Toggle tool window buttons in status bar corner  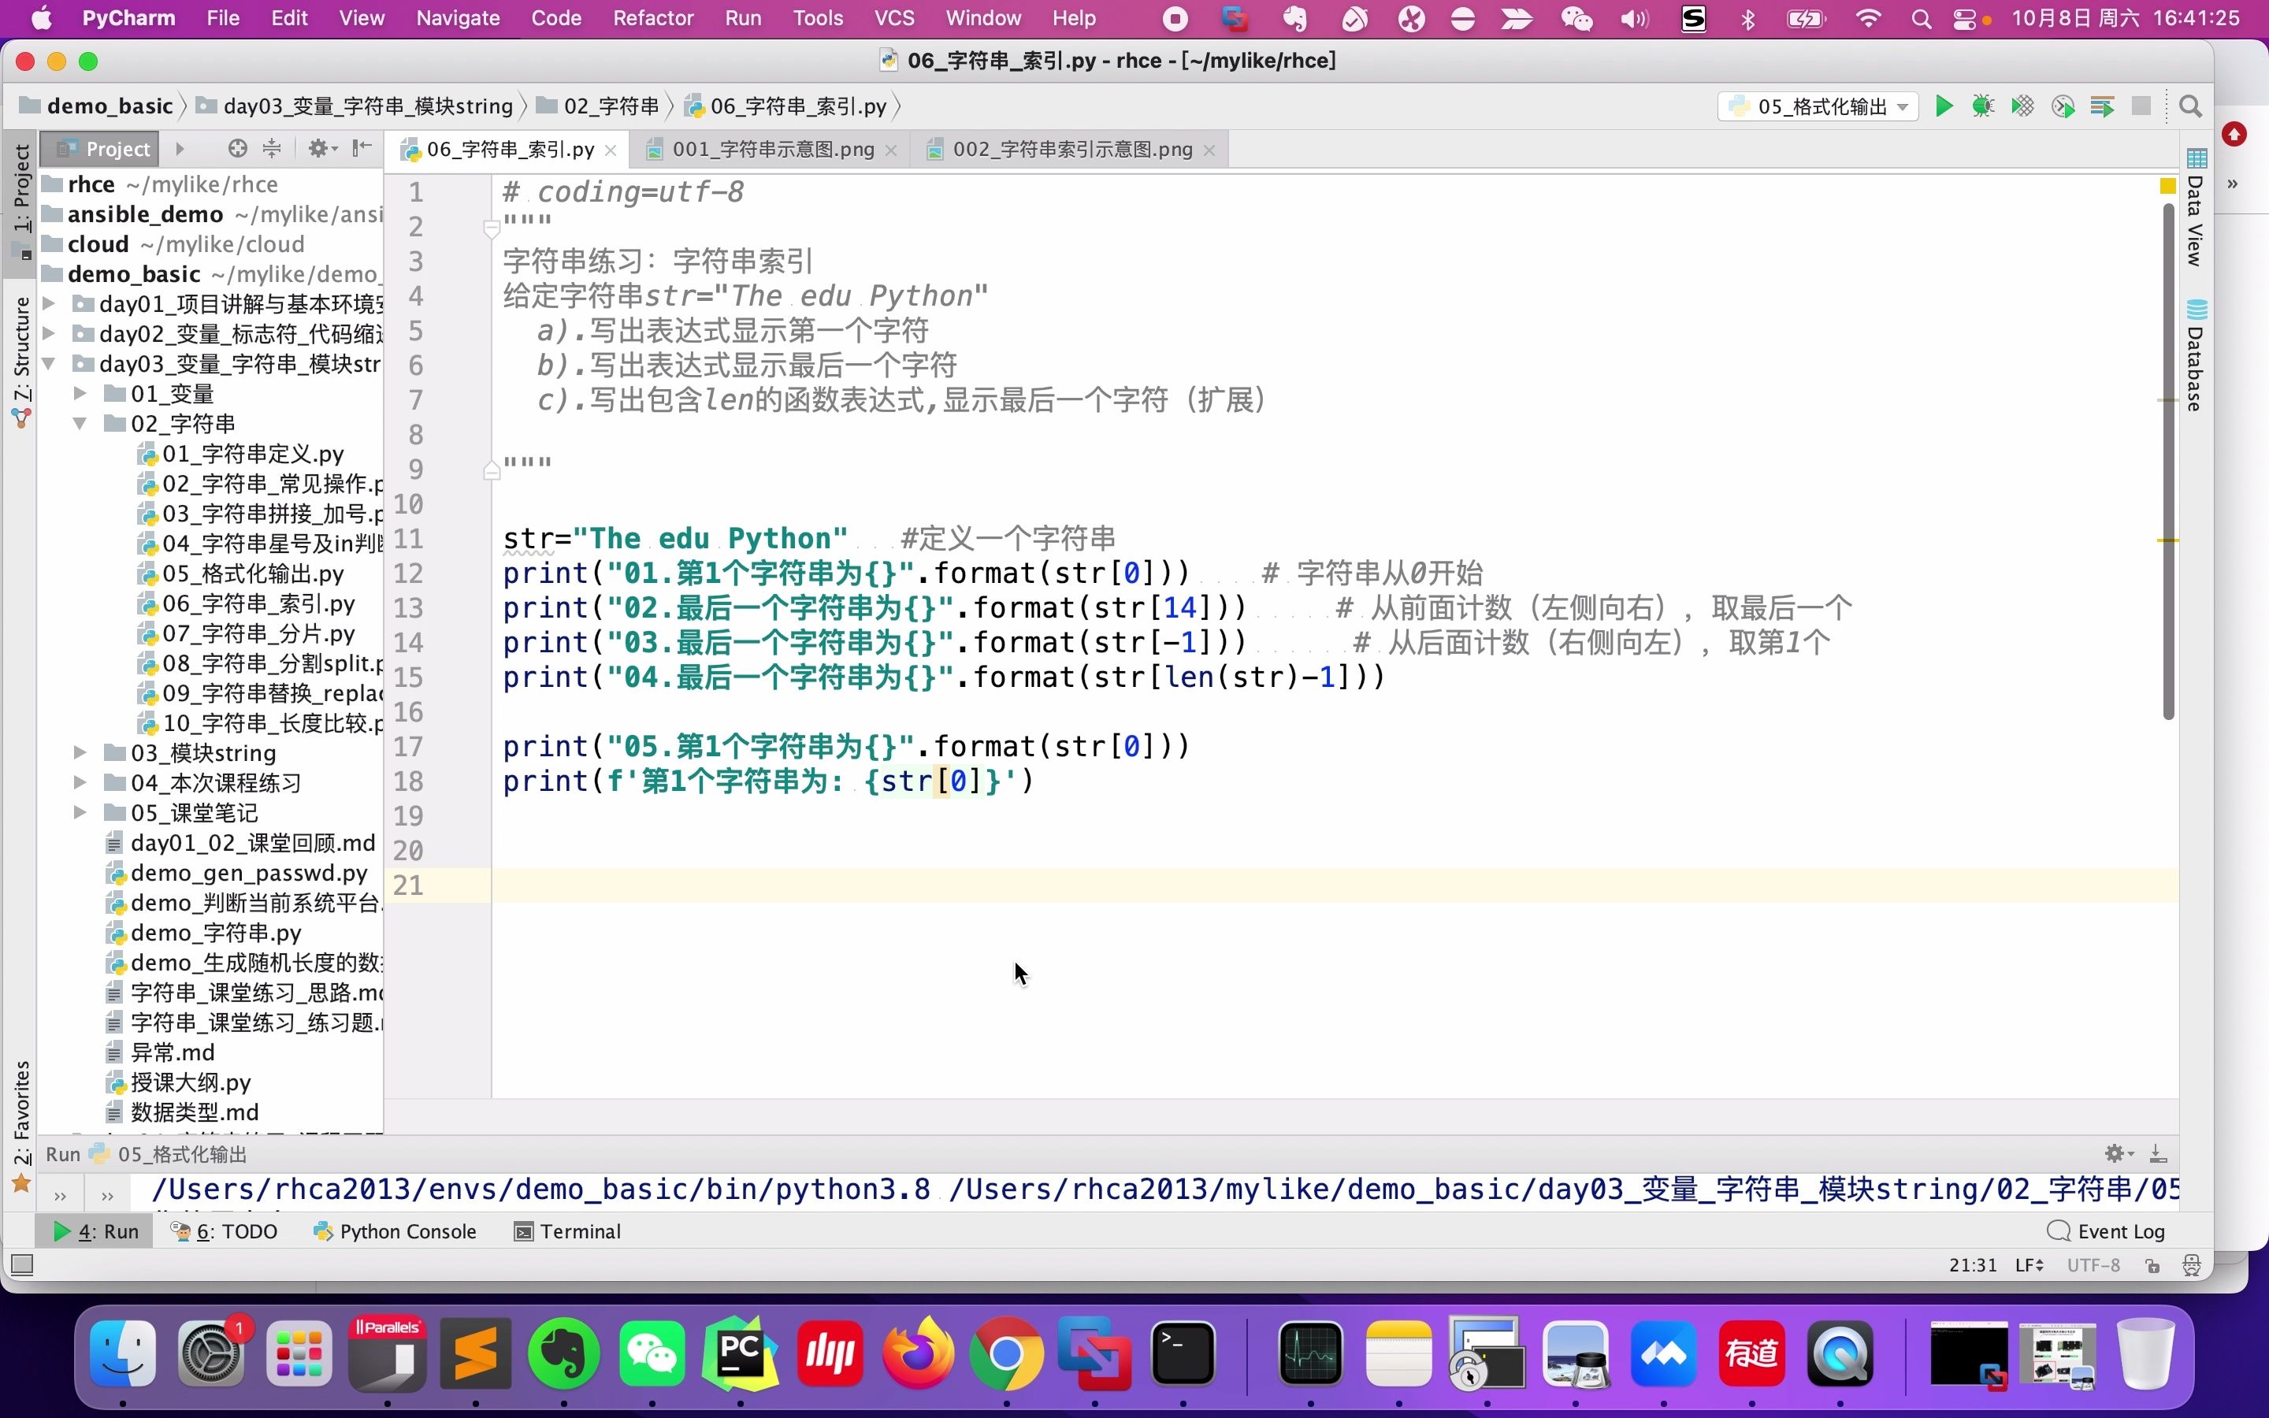point(21,1265)
